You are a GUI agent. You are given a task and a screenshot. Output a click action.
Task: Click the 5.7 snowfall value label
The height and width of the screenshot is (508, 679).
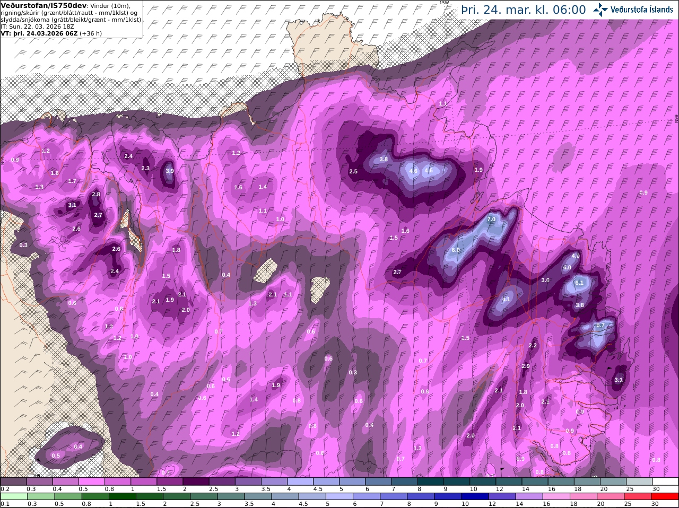pos(600,326)
